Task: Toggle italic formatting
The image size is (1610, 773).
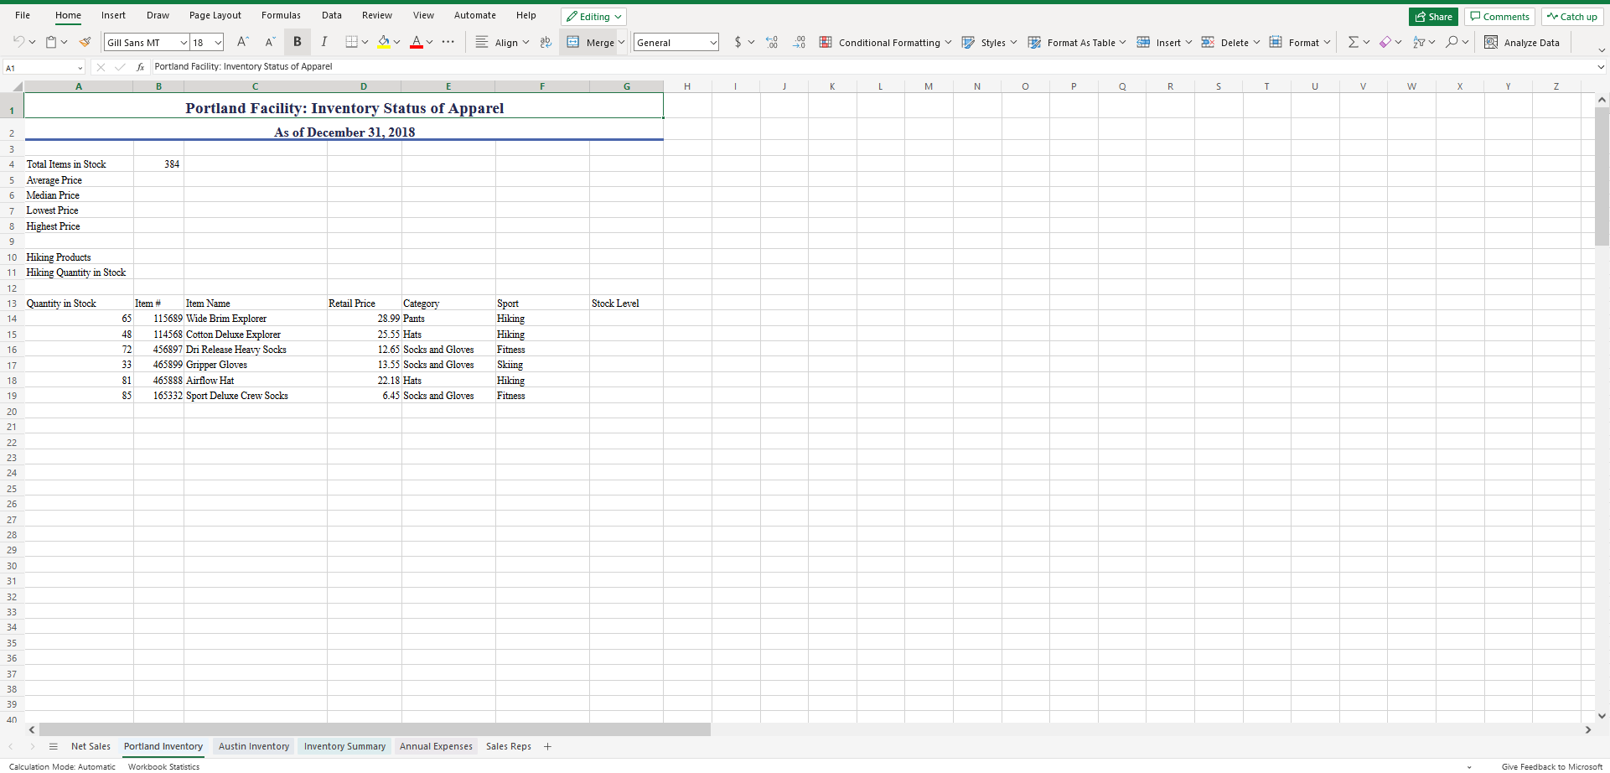Action: (324, 42)
